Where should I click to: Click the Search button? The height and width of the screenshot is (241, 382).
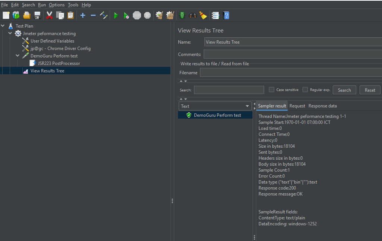[x=344, y=90]
